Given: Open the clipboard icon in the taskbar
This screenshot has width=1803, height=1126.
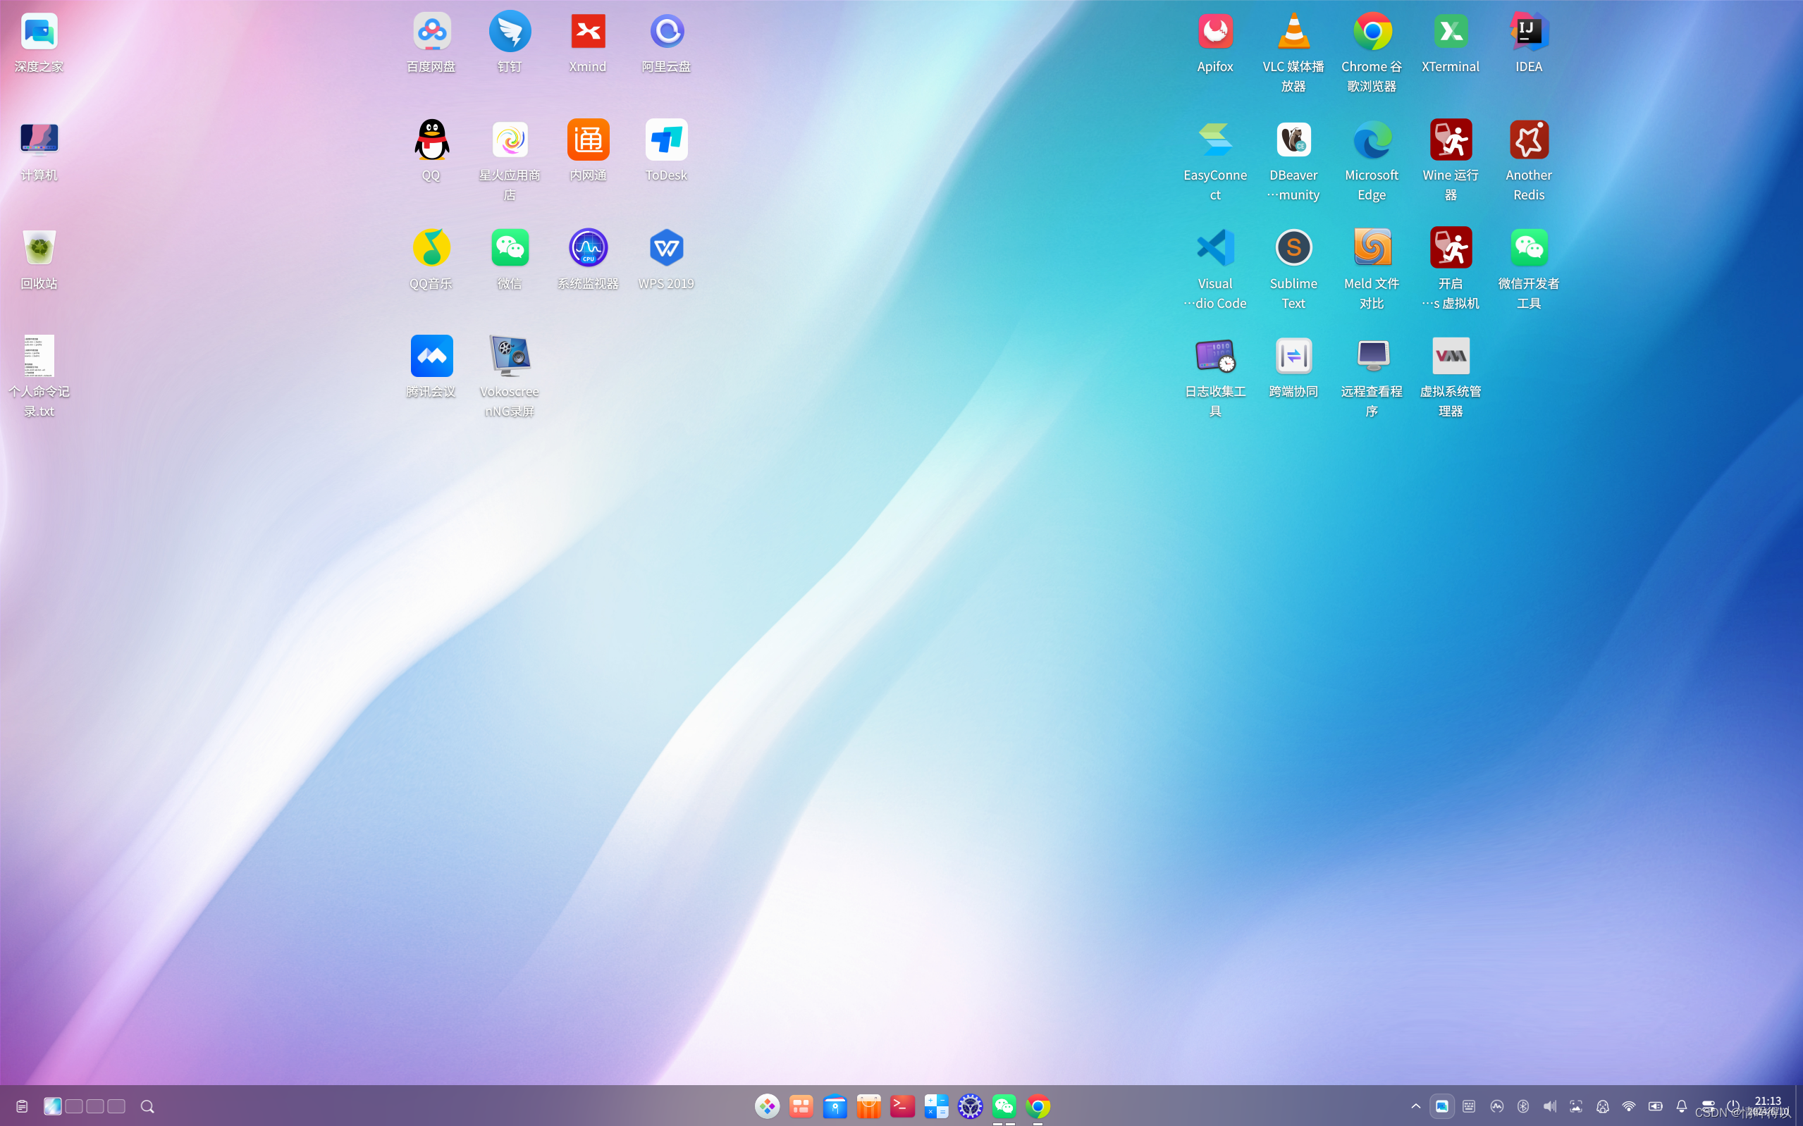Looking at the screenshot, I should (x=22, y=1107).
